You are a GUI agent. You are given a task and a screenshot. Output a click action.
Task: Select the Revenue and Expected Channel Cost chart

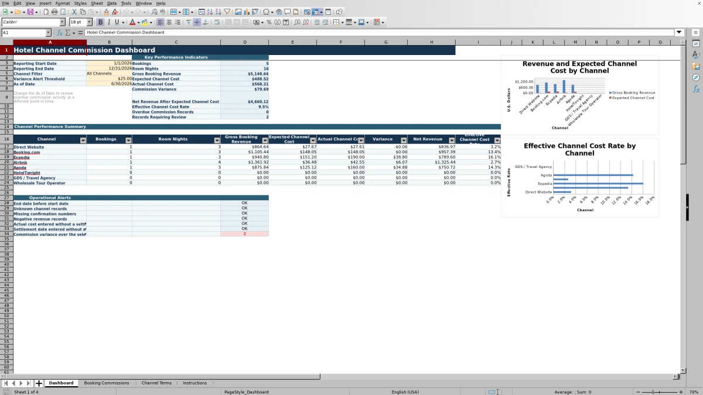click(580, 95)
